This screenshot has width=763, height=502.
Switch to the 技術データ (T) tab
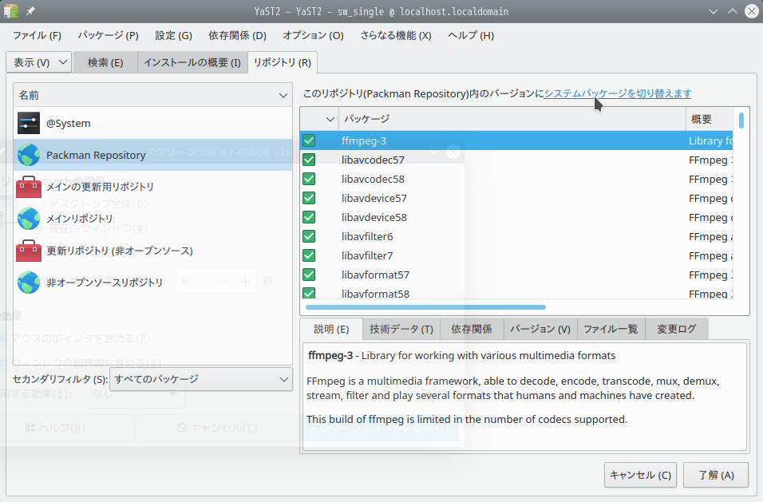click(401, 330)
